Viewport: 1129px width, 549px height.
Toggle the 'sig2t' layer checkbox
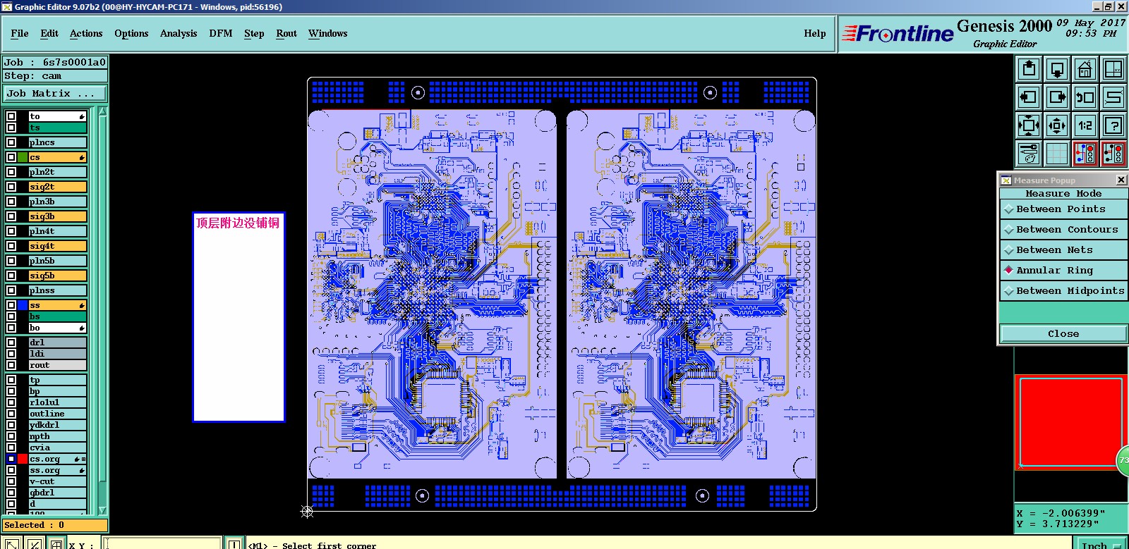[11, 187]
